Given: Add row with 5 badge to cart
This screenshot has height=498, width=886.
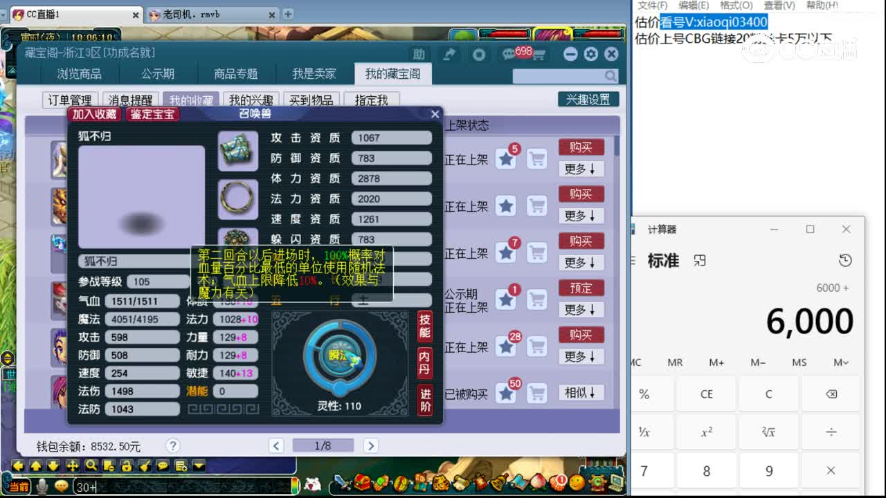Looking at the screenshot, I should pyautogui.click(x=536, y=160).
